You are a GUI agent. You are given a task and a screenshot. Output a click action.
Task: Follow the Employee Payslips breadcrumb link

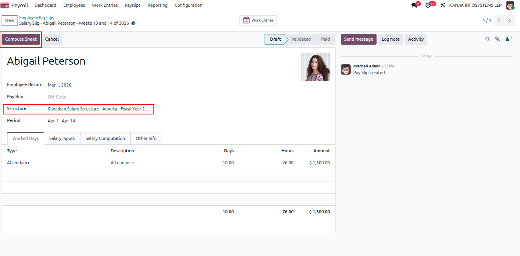point(37,18)
